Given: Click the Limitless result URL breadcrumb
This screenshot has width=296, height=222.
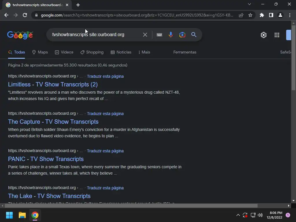Looking at the screenshot, I should click(x=45, y=76).
